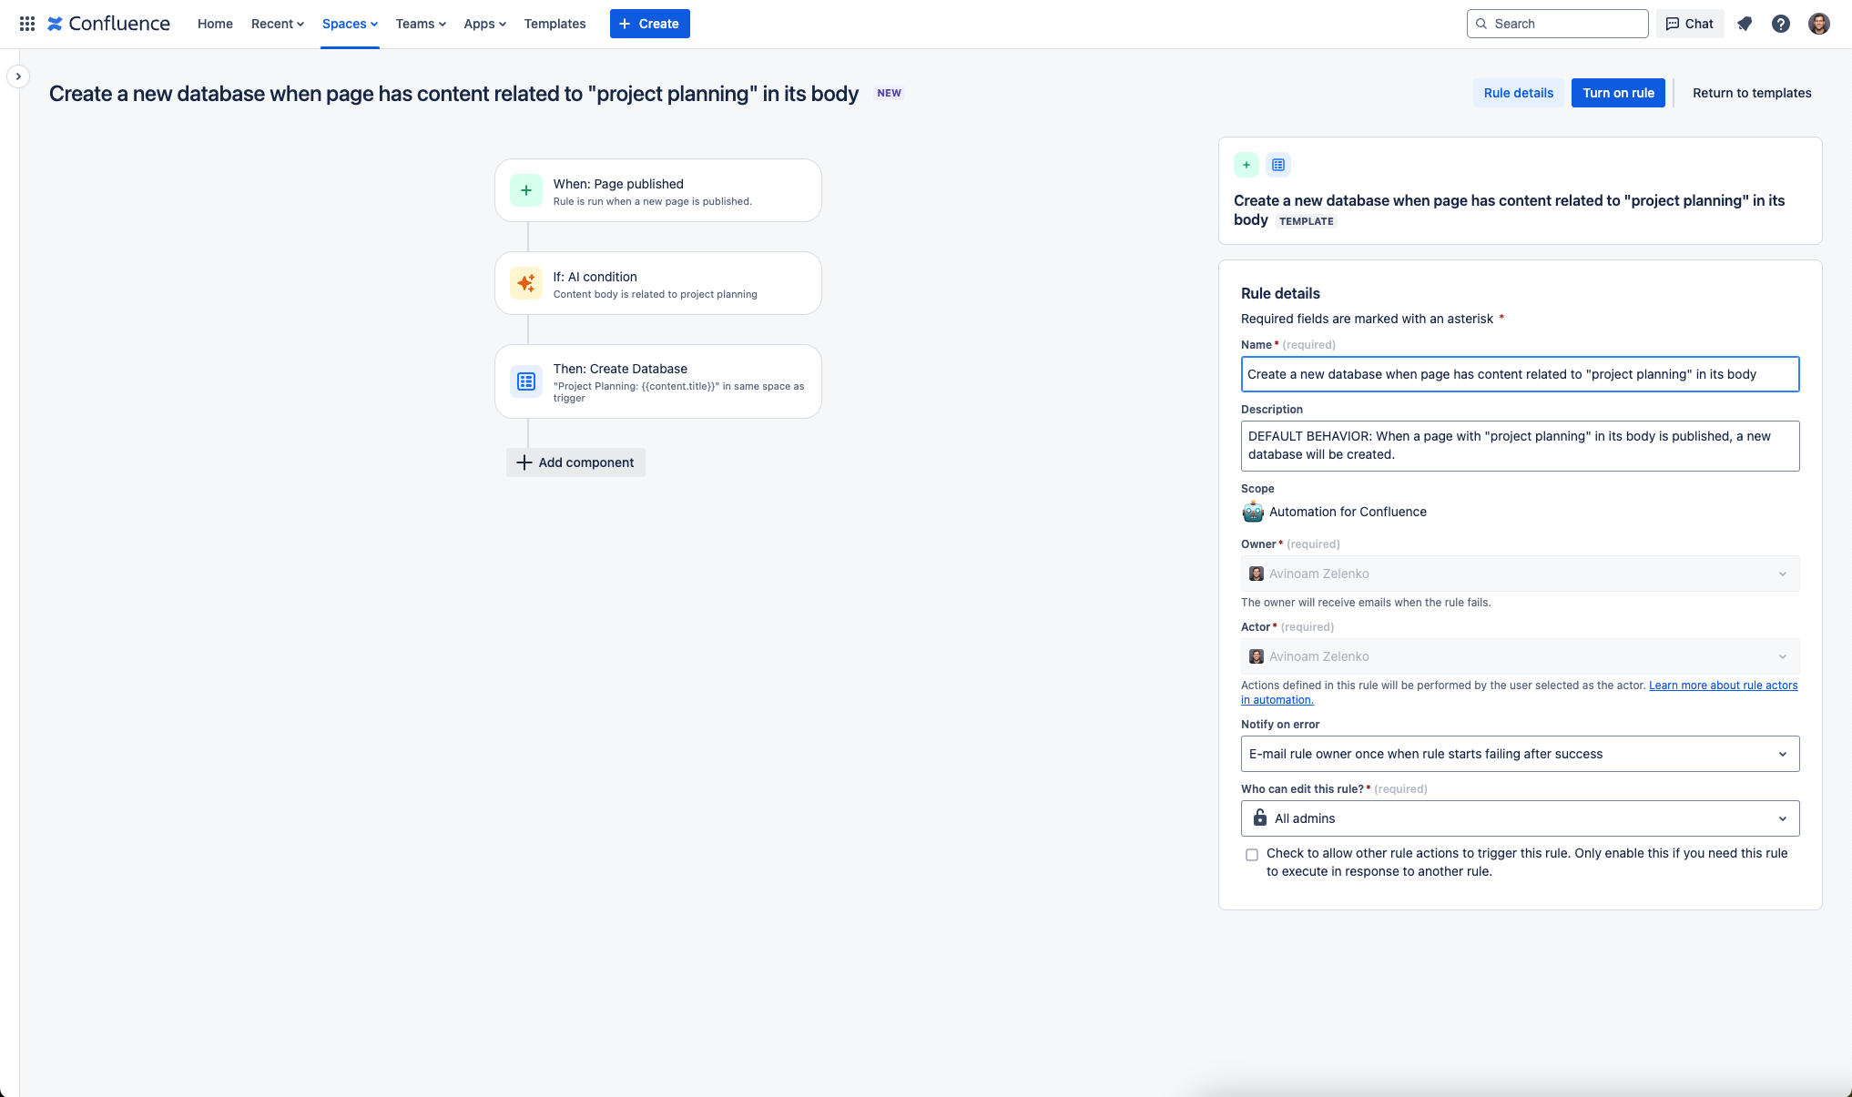Open the app switcher grid
Viewport: 1852px width, 1097px height.
coord(26,24)
